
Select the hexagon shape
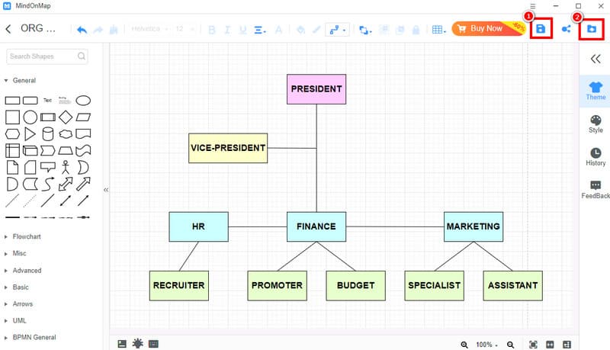pos(12,133)
